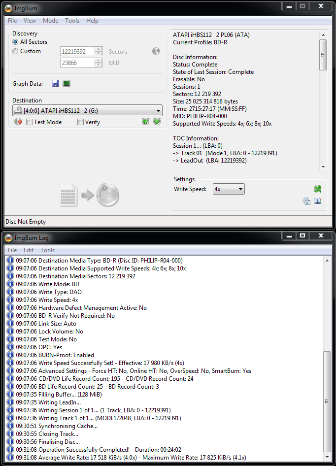This screenshot has height=466, width=336.
Task: Minimize the ImgBurn Log window
Action: pyautogui.click(x=289, y=235)
